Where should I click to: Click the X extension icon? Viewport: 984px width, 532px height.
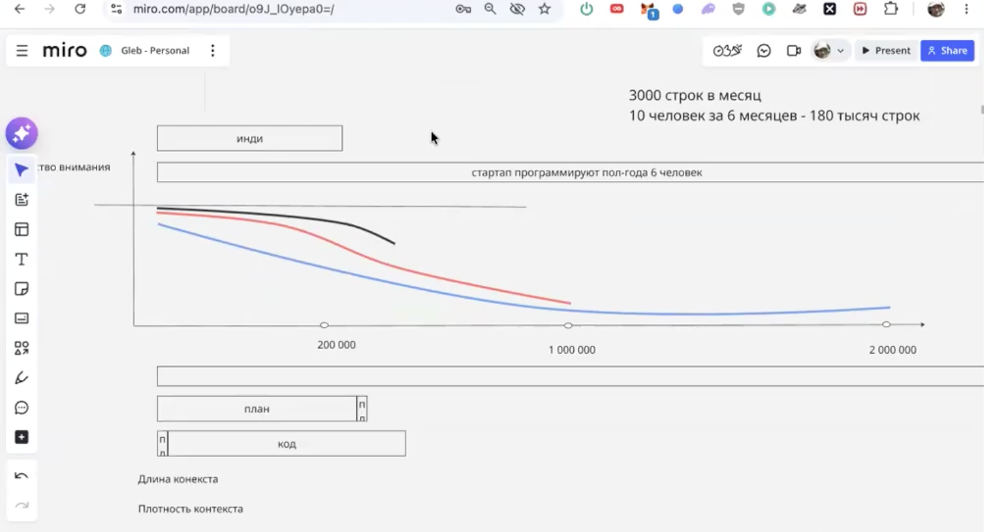pyautogui.click(x=830, y=9)
